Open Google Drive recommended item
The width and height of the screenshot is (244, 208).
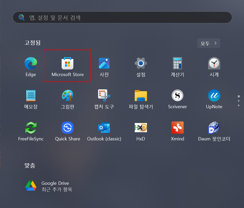coord(49,186)
